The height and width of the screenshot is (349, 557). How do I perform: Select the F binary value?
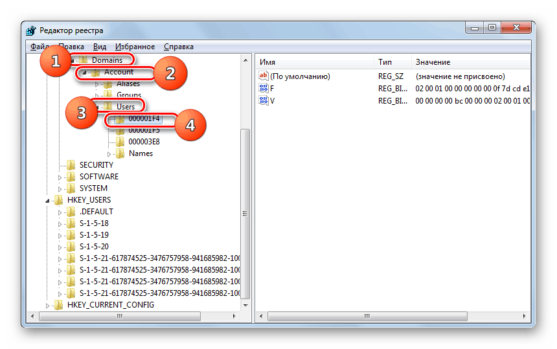pyautogui.click(x=272, y=89)
